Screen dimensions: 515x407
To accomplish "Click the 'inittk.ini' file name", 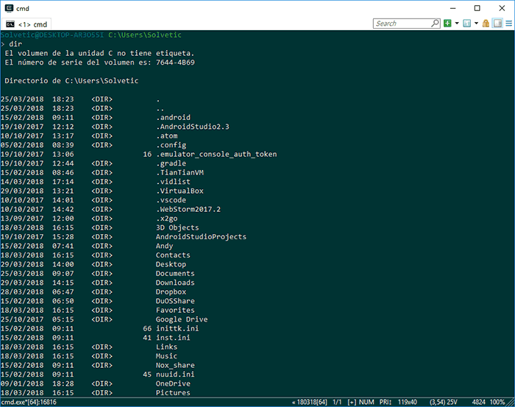I will click(177, 328).
